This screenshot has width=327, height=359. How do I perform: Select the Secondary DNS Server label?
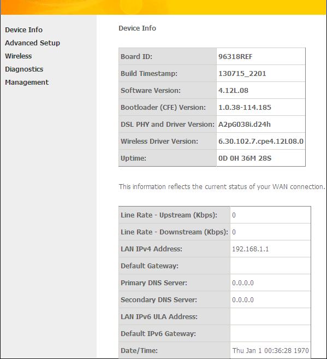[x=159, y=299]
